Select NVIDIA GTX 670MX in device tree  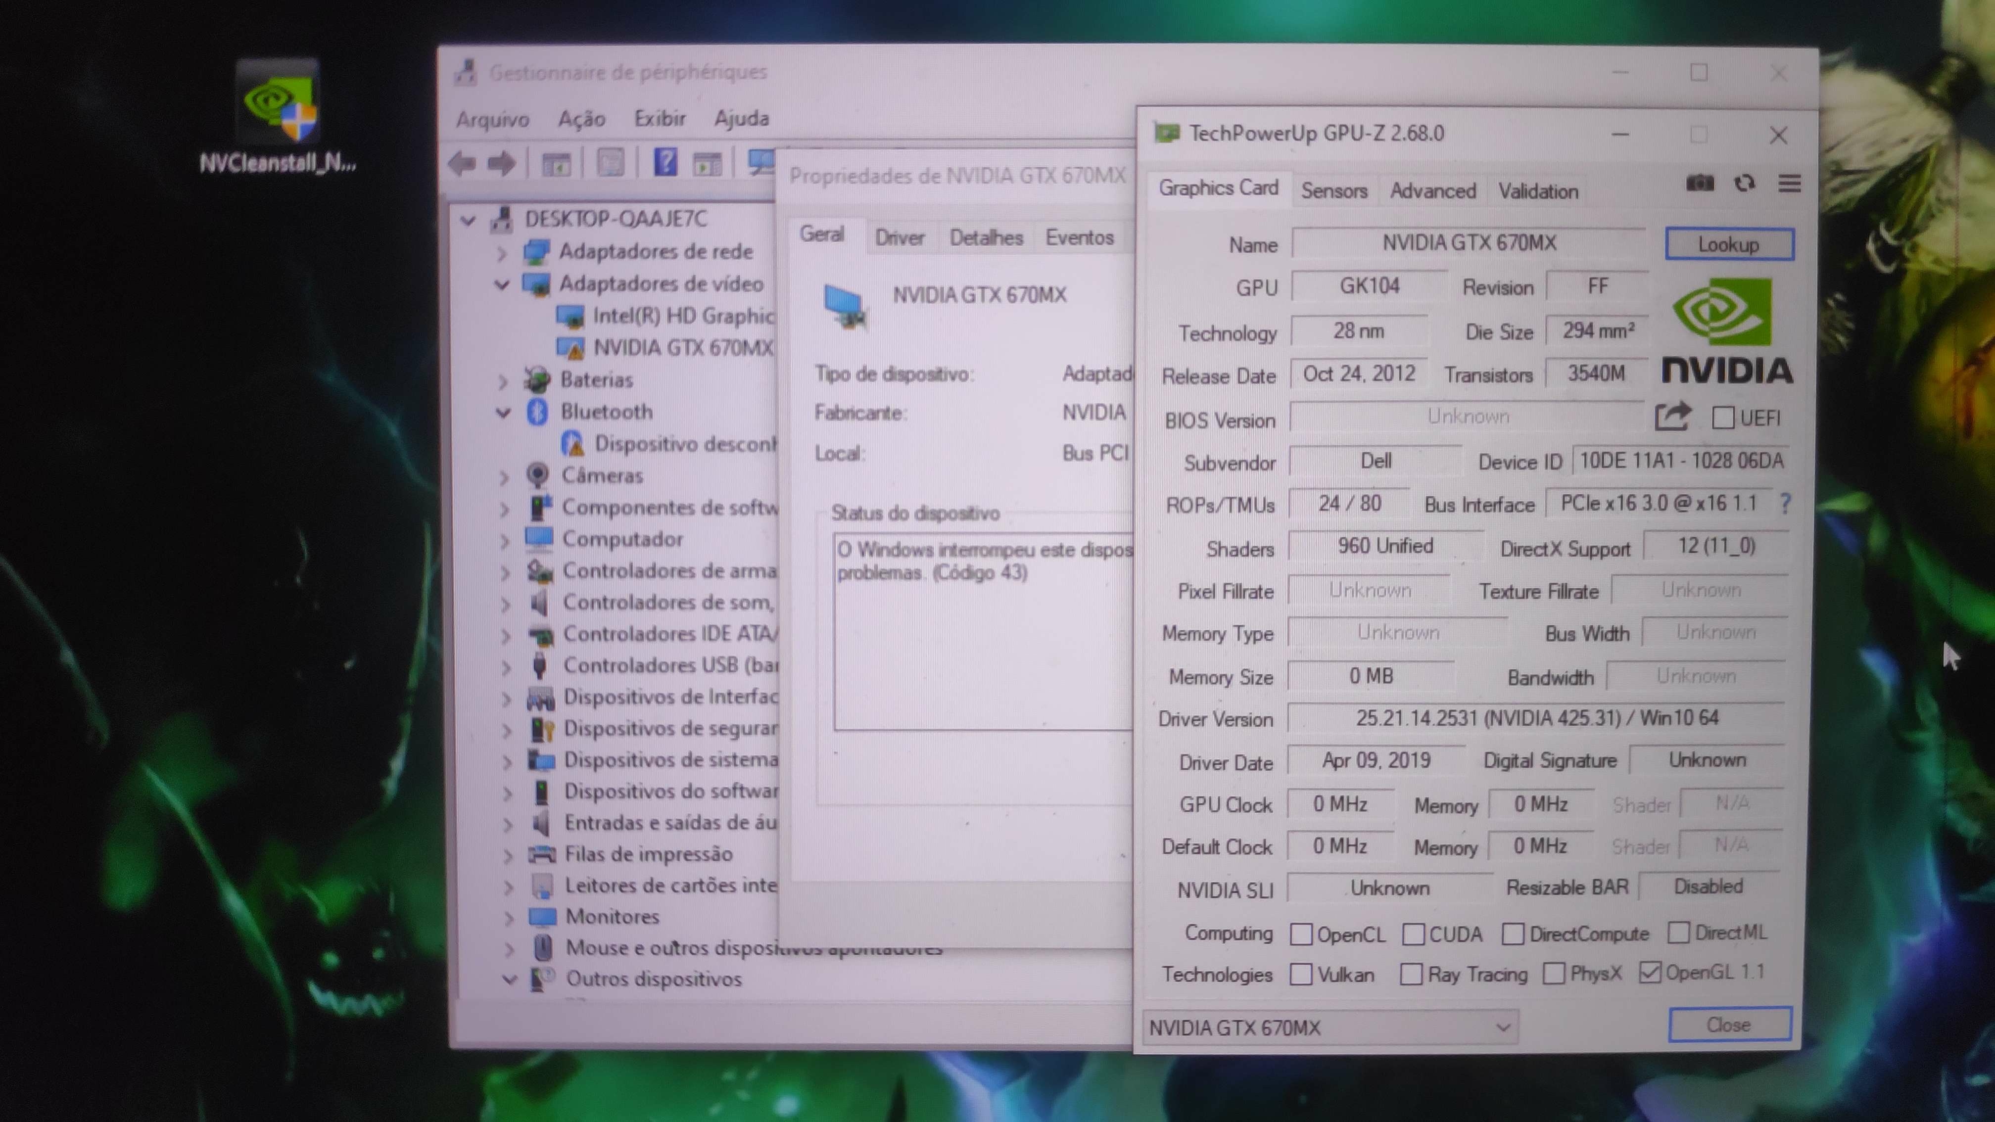pyautogui.click(x=682, y=348)
